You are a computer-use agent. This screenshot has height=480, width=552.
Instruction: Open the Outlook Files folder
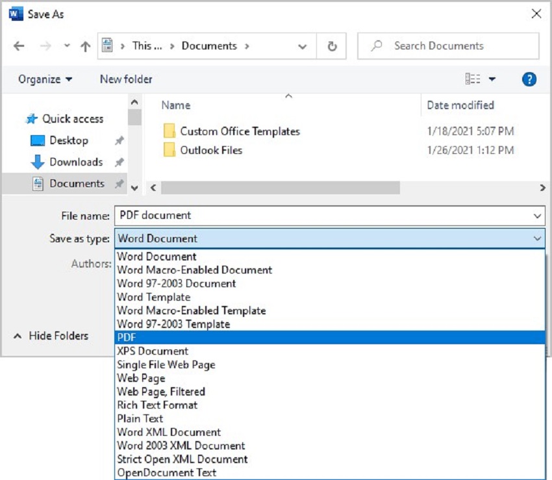click(211, 150)
